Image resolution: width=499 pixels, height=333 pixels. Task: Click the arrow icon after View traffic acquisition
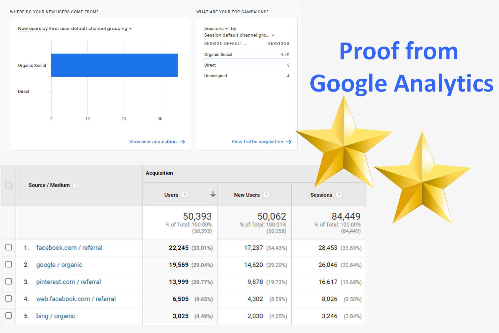(x=289, y=142)
